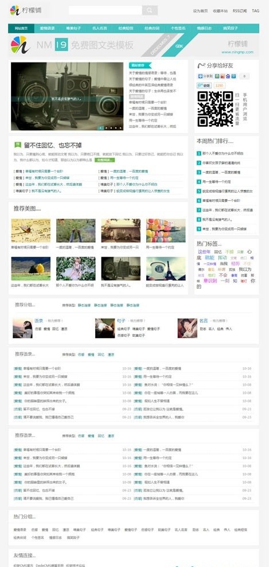
Task: Click the 这些年 tag in 热门标签
Action: (204, 252)
